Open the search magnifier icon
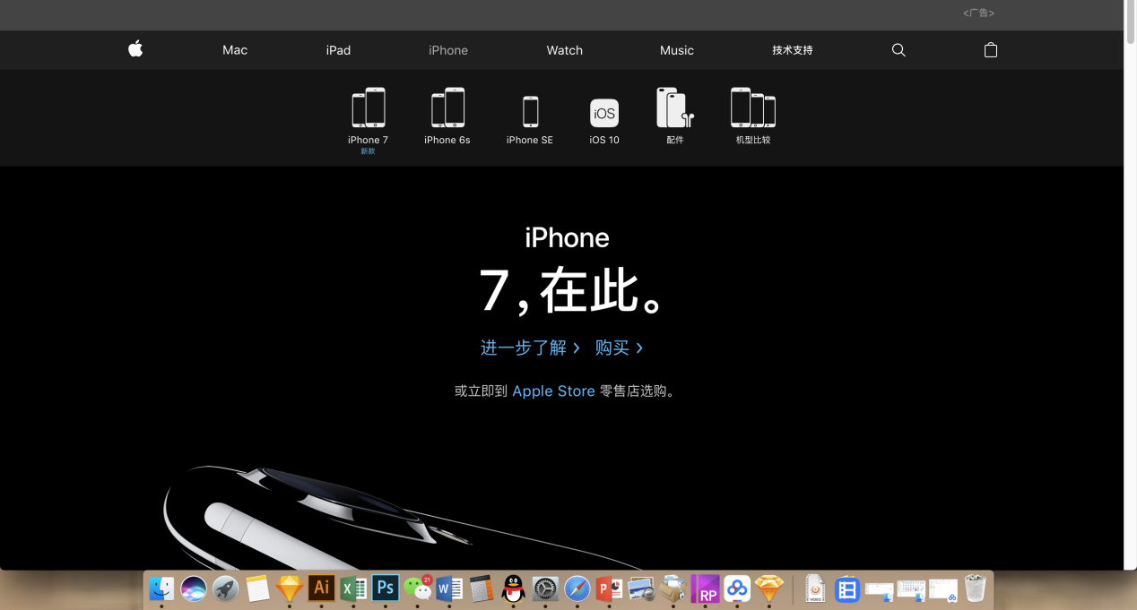This screenshot has width=1137, height=610. click(898, 50)
